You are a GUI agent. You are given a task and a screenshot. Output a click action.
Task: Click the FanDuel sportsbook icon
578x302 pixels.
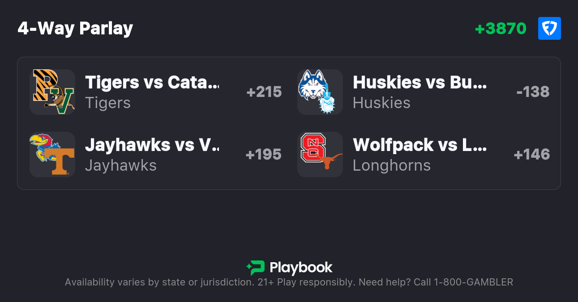click(x=549, y=28)
